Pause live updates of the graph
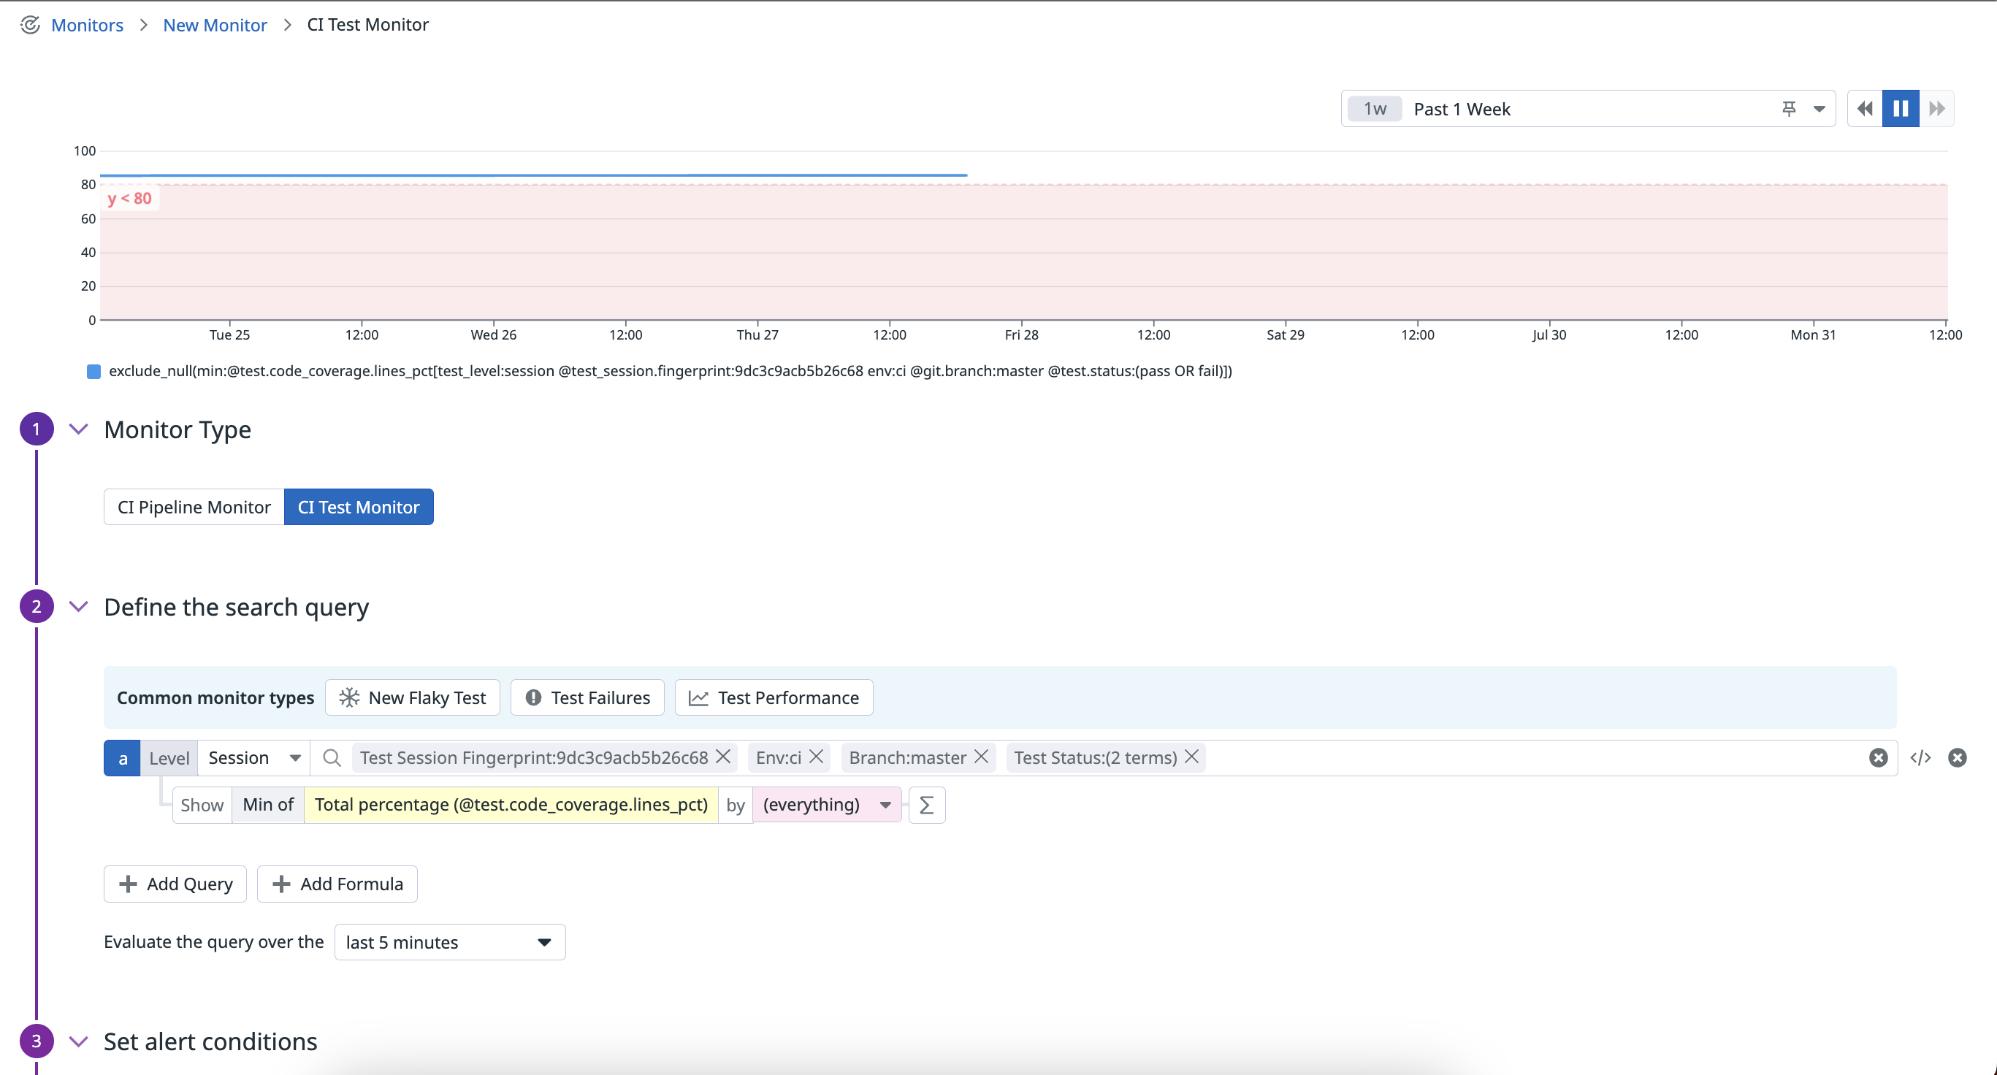Screen dimensions: 1997x1075 [1900, 109]
